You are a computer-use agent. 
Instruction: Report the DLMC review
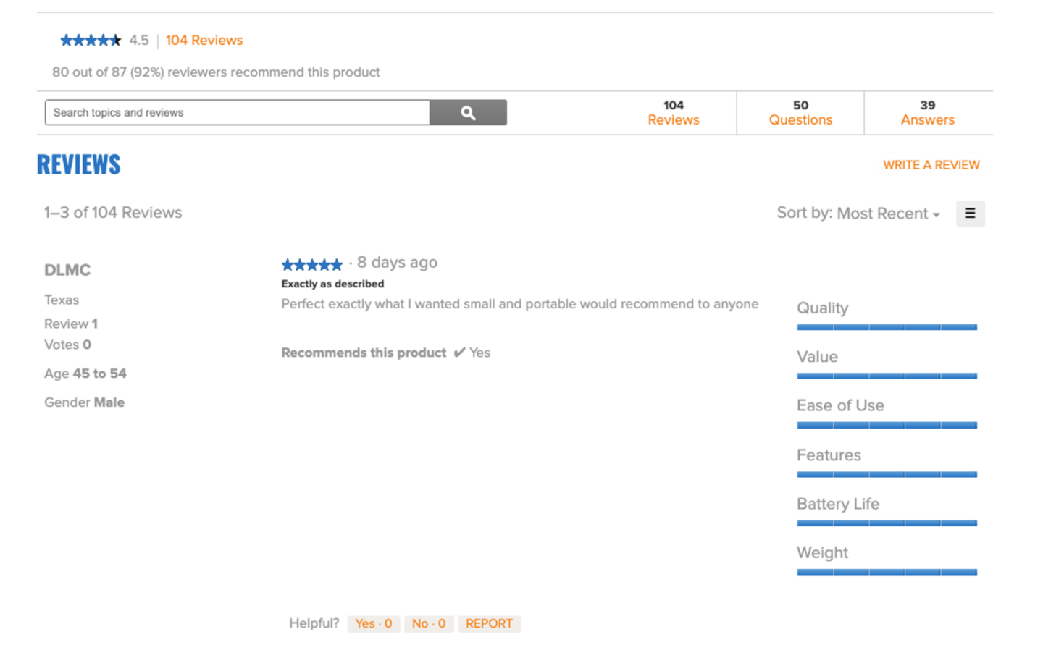(489, 623)
